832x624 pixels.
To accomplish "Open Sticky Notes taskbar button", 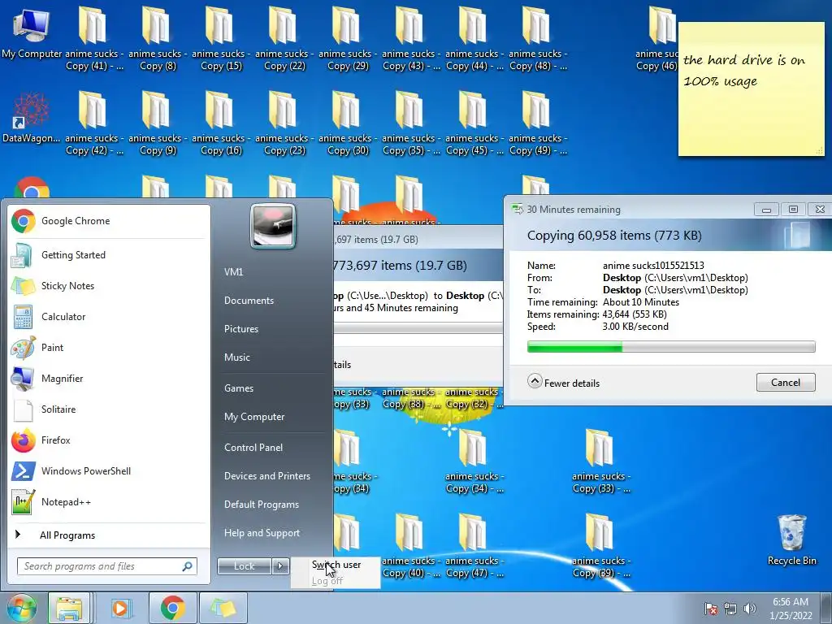I will (x=223, y=608).
